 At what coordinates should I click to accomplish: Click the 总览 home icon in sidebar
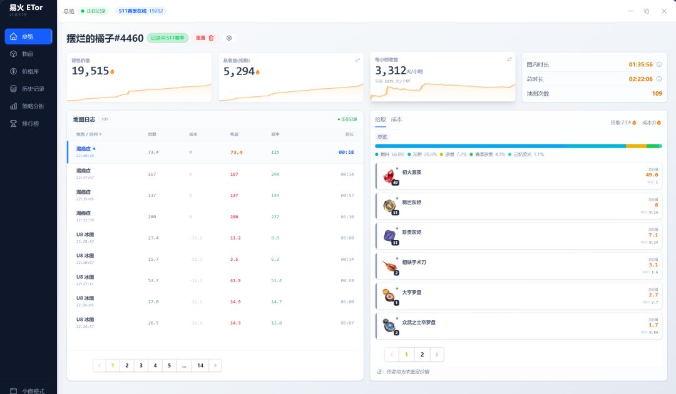[x=13, y=37]
